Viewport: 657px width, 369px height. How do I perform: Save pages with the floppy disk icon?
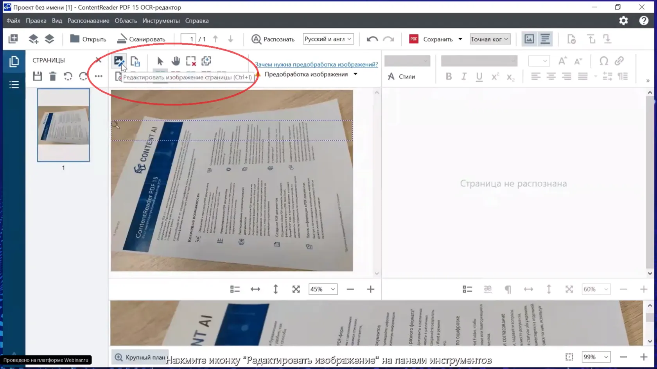point(38,76)
